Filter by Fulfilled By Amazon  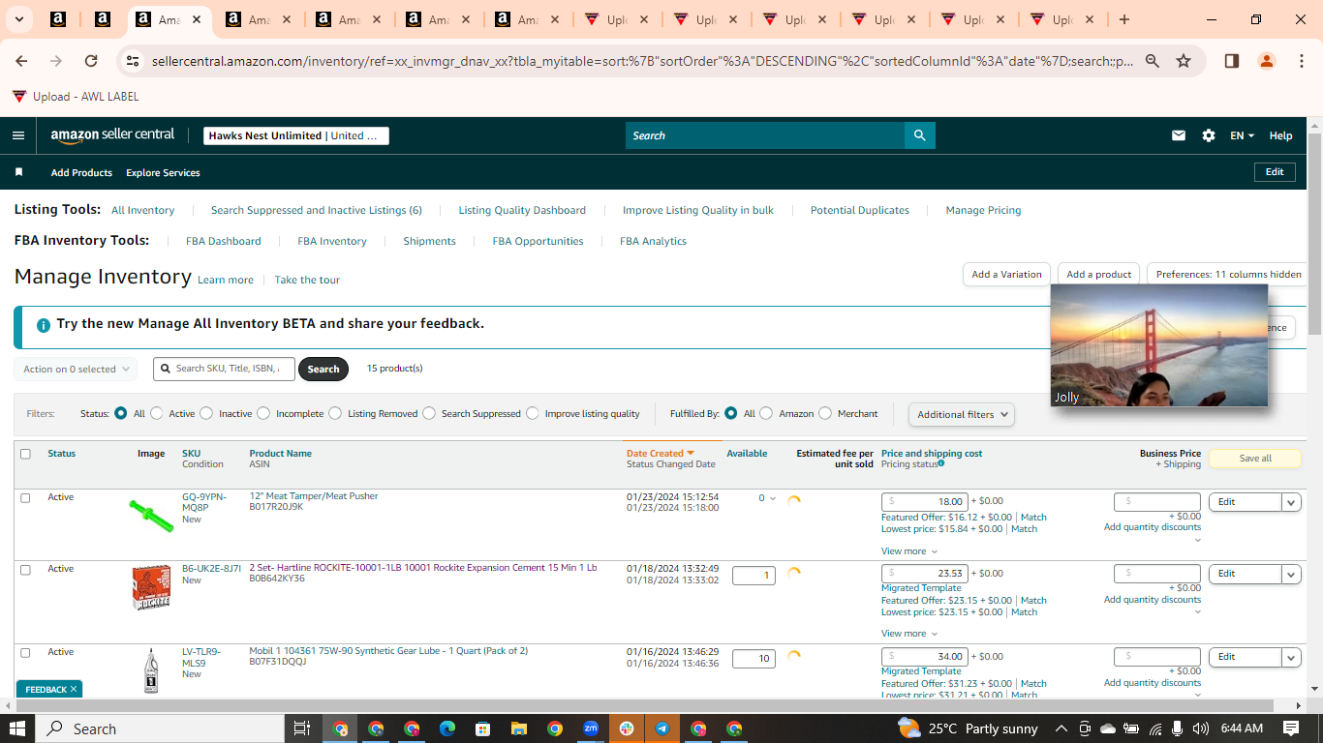pos(766,413)
